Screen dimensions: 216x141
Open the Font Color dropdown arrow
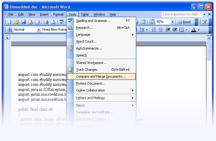(199, 30)
